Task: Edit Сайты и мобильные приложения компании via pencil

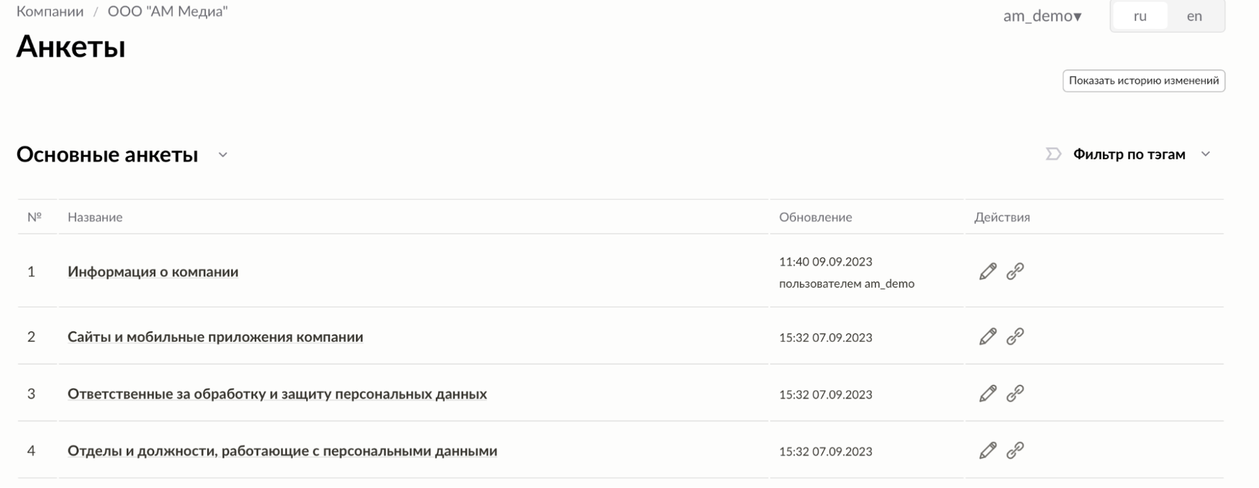Action: point(988,337)
